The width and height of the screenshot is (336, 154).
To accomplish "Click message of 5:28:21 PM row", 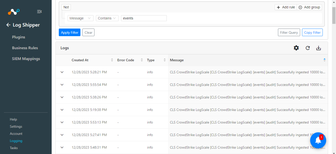I will pos(248,72).
